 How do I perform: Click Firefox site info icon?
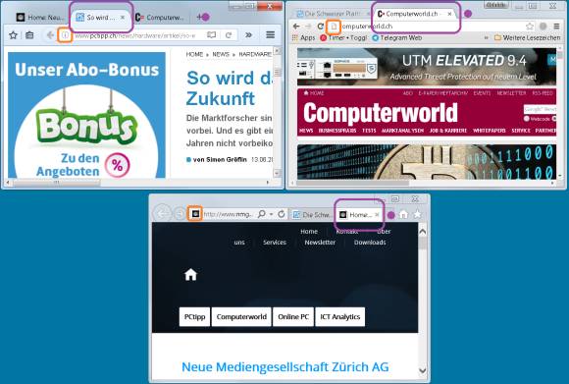click(65, 35)
